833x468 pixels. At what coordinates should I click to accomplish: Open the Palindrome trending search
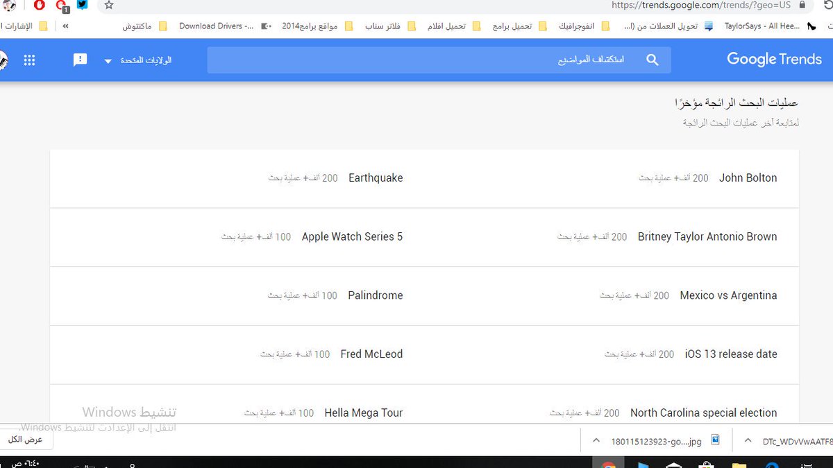point(375,295)
